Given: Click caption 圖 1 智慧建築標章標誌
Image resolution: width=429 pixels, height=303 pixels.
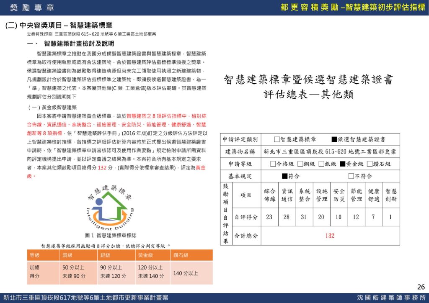Looking at the screenshot, I should [x=110, y=235].
